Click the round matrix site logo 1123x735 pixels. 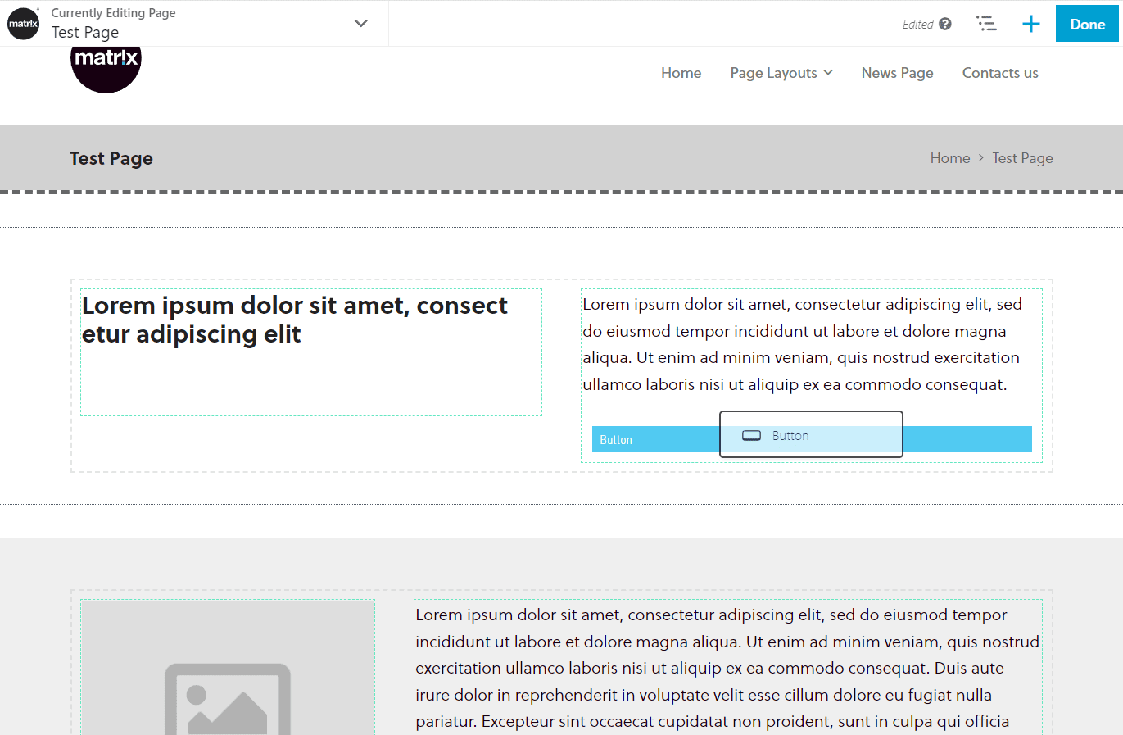pyautogui.click(x=106, y=69)
